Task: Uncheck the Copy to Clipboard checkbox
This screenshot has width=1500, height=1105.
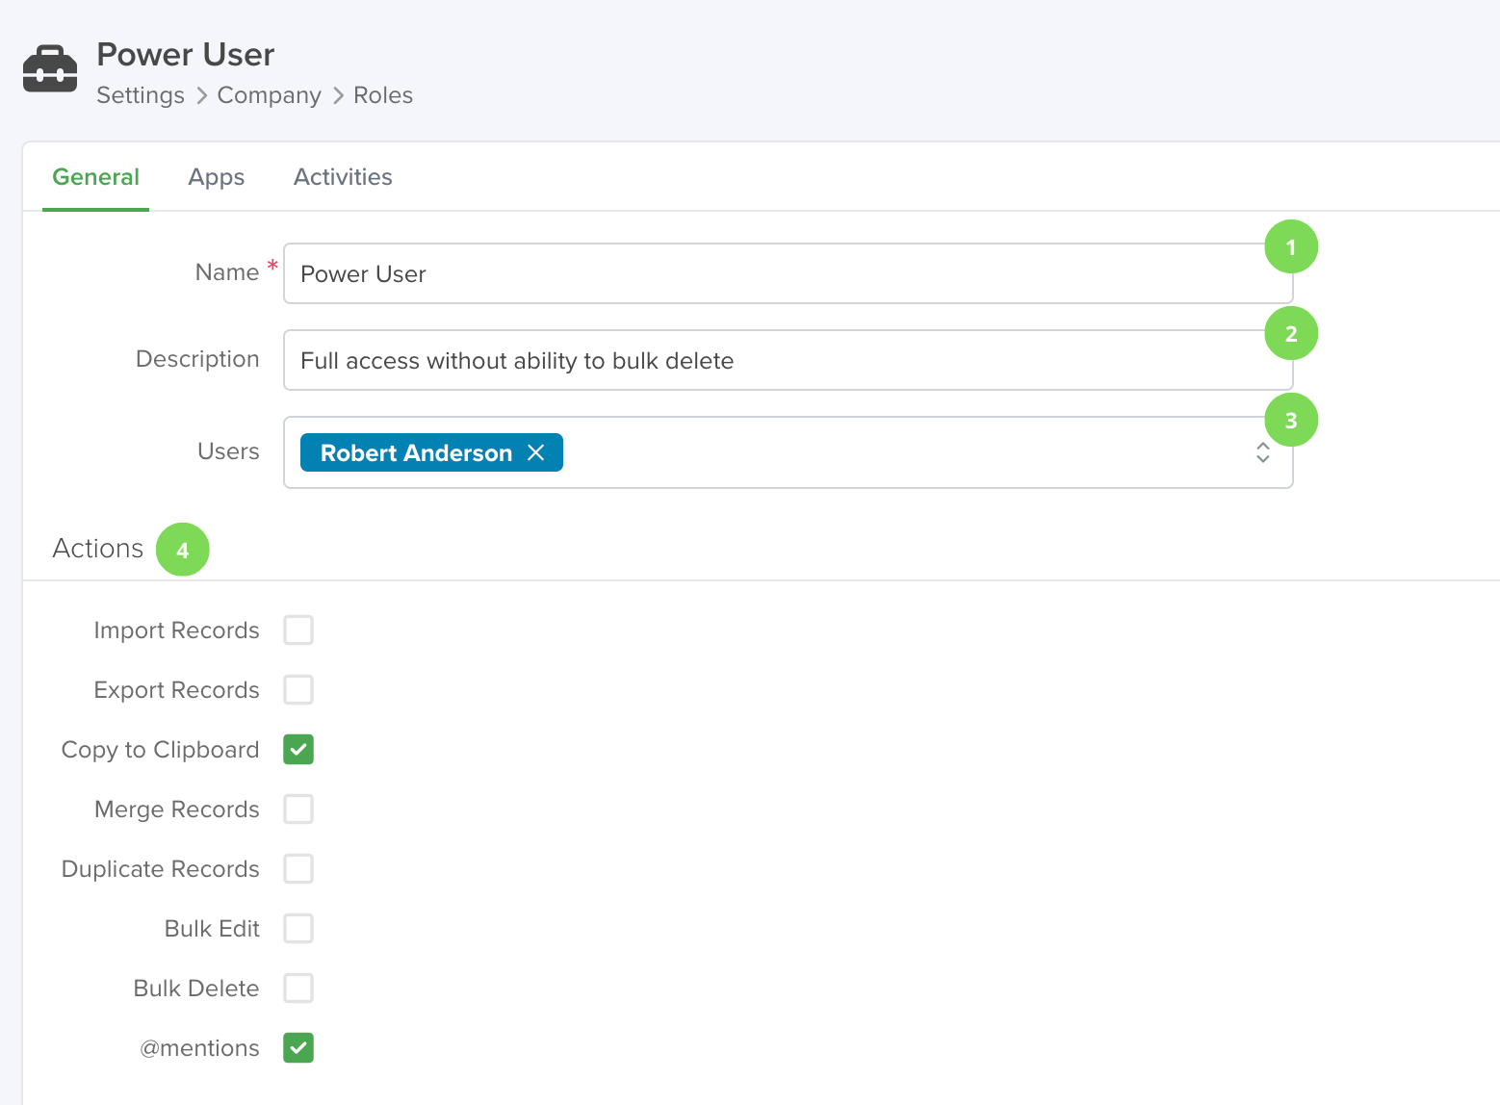Action: (298, 750)
